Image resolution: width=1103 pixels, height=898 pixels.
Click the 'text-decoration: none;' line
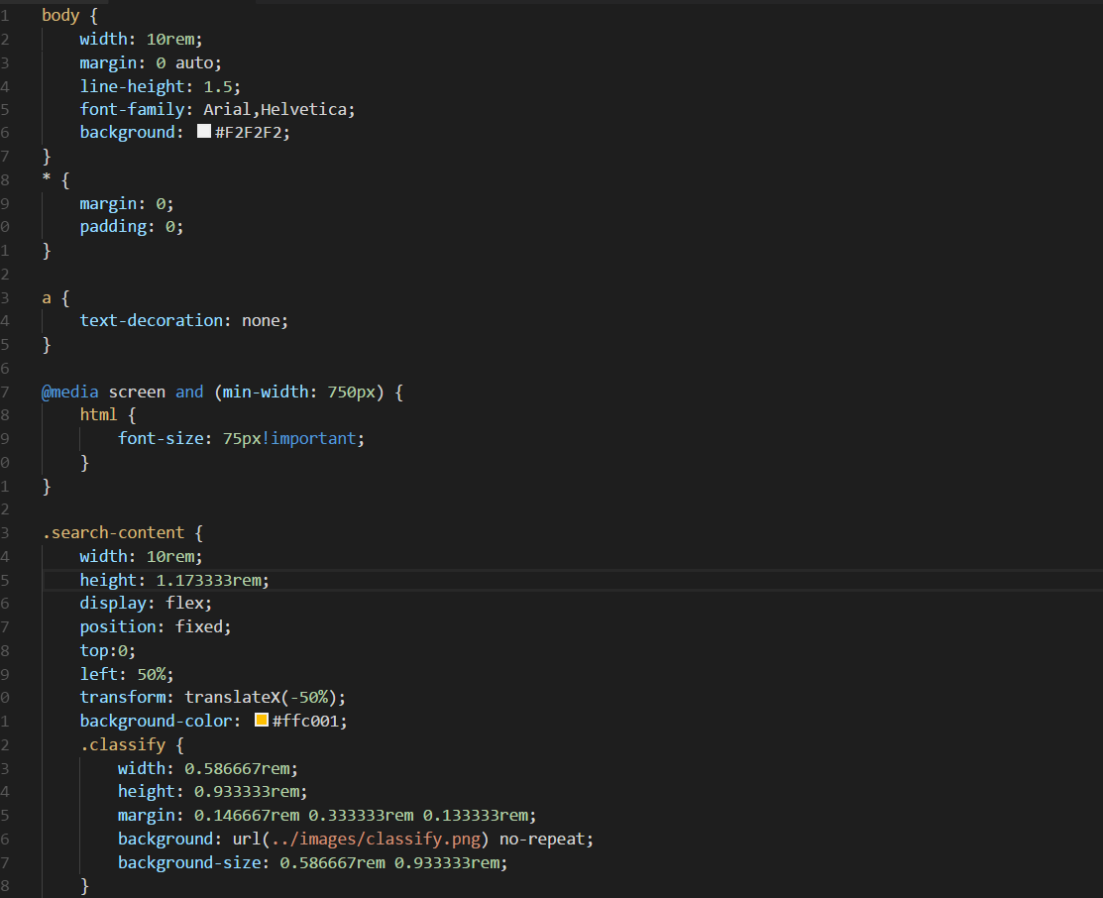tap(183, 321)
